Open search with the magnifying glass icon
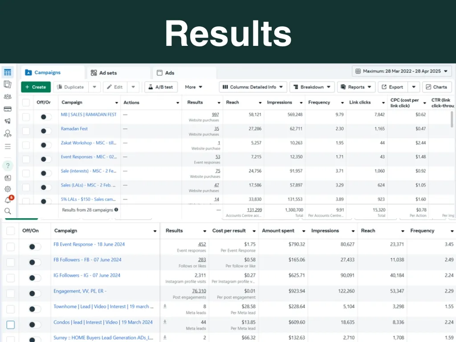456x342 pixels. [x=8, y=211]
